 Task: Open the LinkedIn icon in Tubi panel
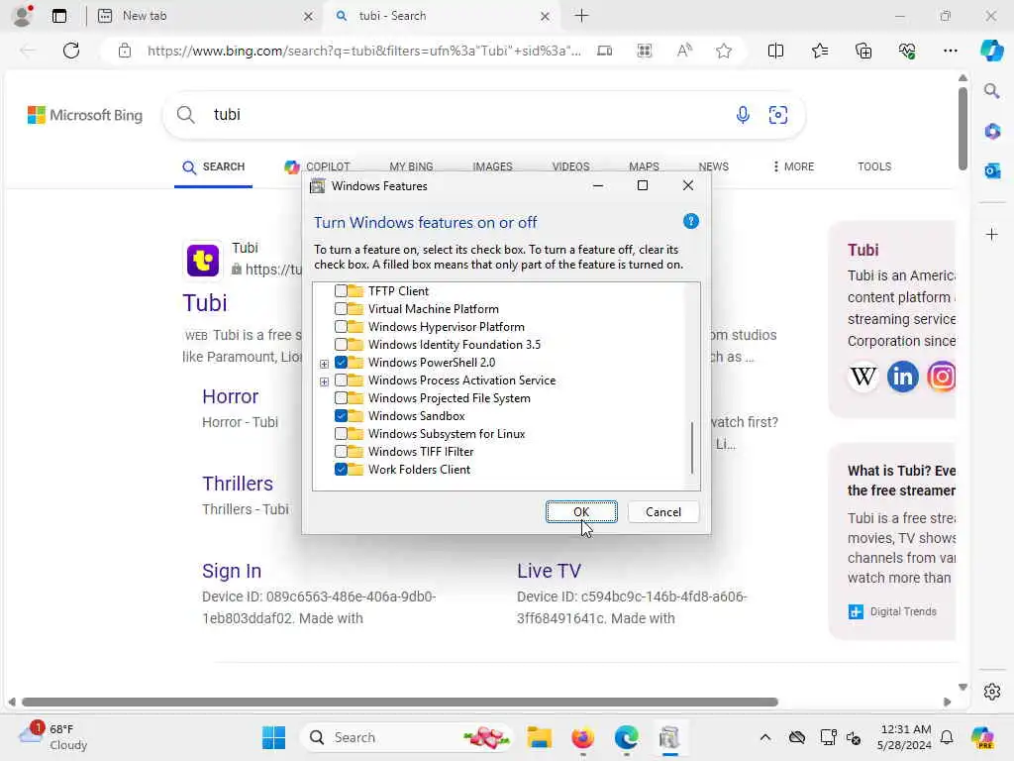tap(903, 376)
